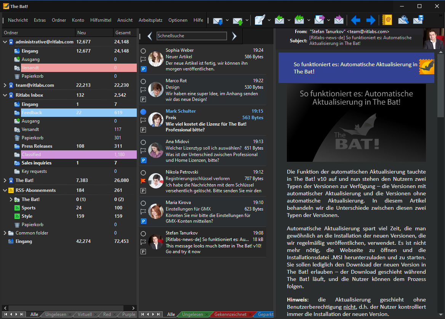This screenshot has width=445, height=319.
Task: Create a new message with the pen icon
Action: tap(260, 20)
